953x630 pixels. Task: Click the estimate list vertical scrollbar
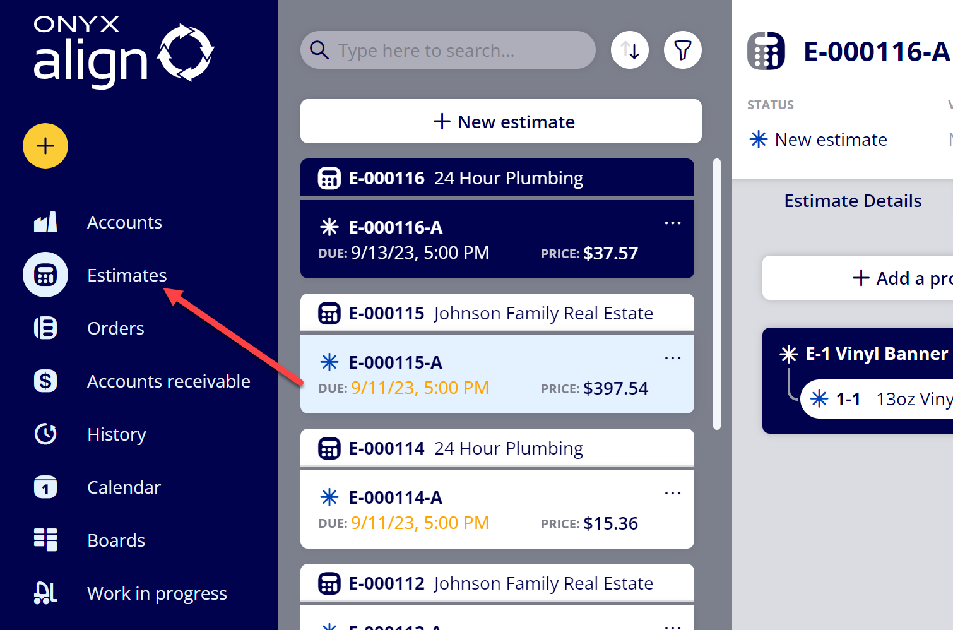point(717,294)
